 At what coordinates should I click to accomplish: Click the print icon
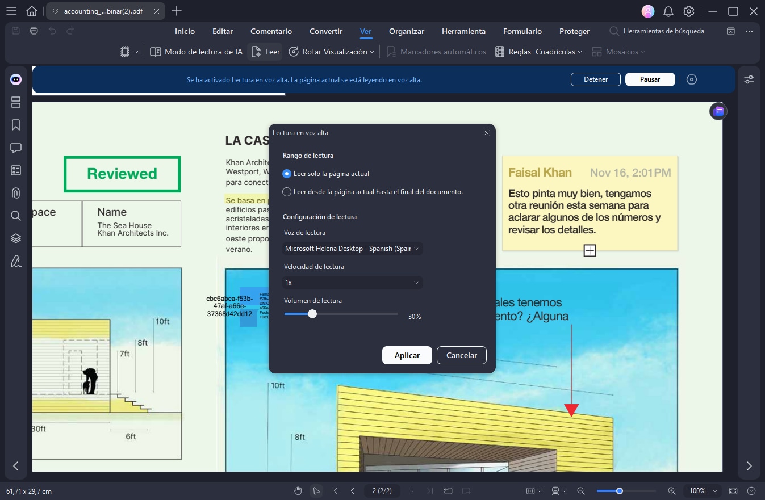[x=34, y=31]
